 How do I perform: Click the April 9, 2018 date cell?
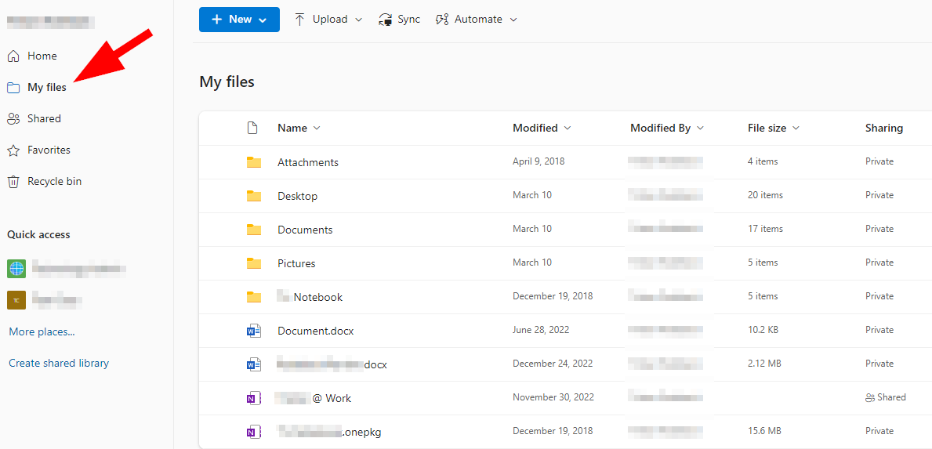(539, 161)
